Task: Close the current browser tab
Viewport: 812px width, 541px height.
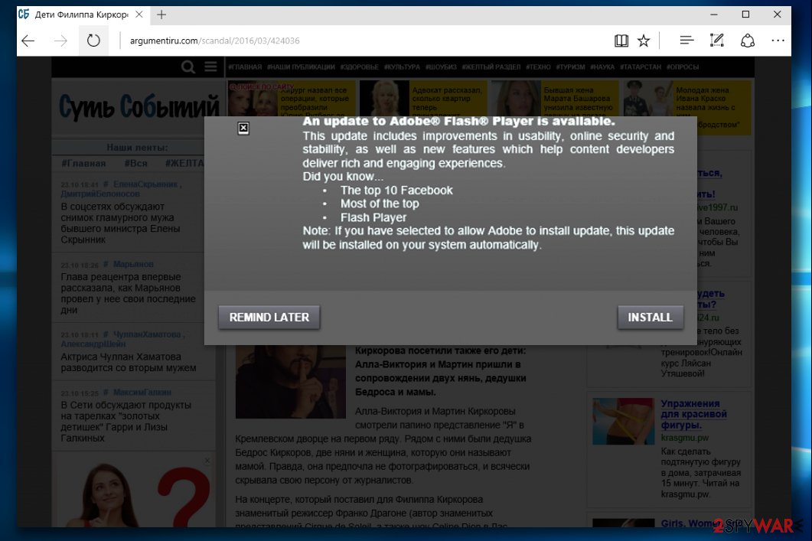Action: [x=139, y=15]
